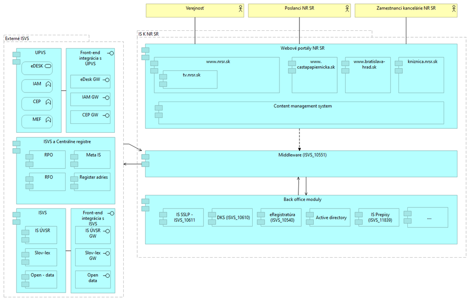The width and height of the screenshot is (470, 301).
Task: Select the eDESK service icon in UPVS
Action: [x=48, y=66]
